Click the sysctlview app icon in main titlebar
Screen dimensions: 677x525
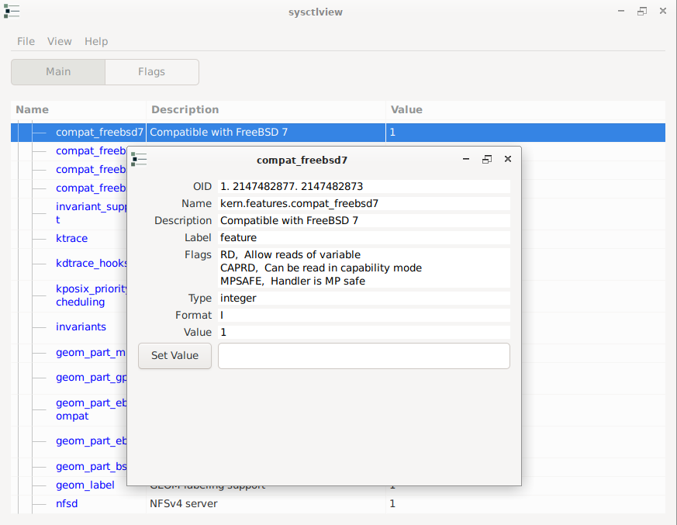[x=12, y=12]
